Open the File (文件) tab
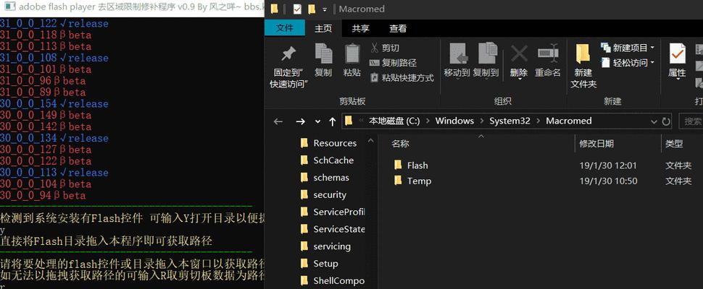 [x=285, y=28]
